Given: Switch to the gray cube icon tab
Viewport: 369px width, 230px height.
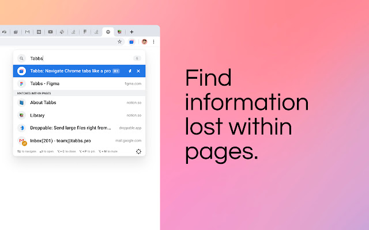Looking at the screenshot, I should point(16,32).
